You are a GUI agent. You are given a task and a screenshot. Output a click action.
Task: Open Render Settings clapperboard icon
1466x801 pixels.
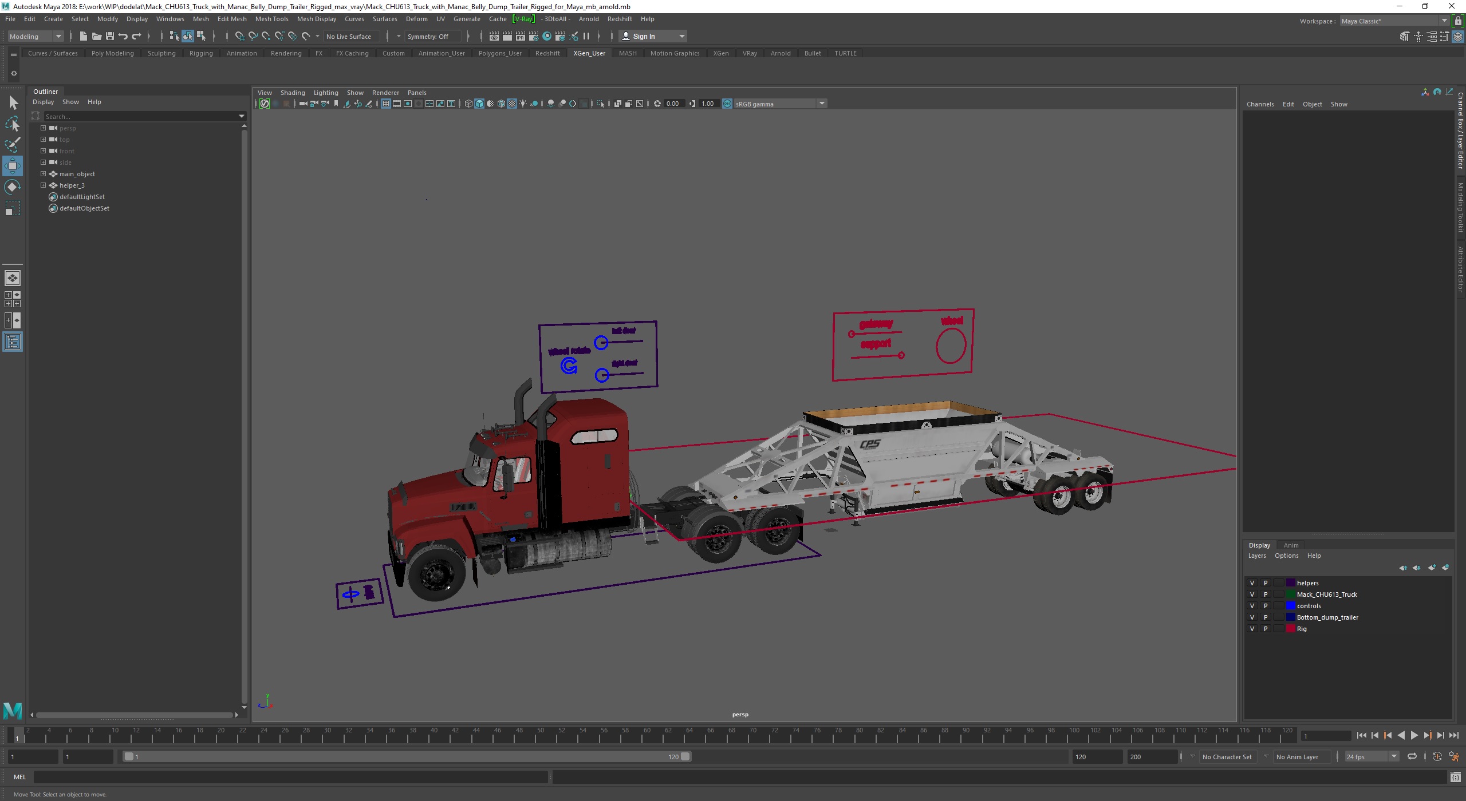pos(534,36)
